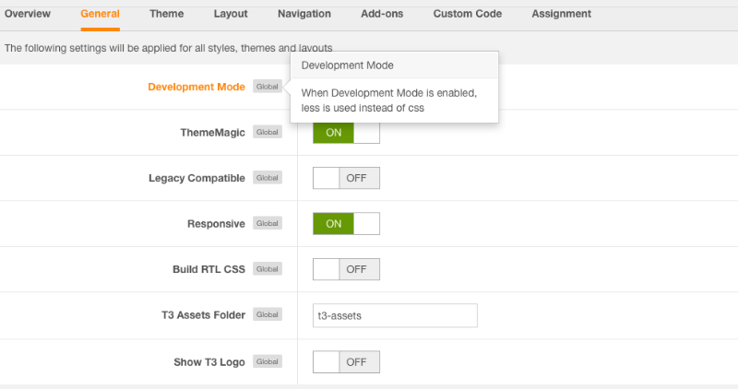Viewport: 738px width, 389px height.
Task: Click the Global badge beside Show T3 Logo
Action: pyautogui.click(x=268, y=362)
